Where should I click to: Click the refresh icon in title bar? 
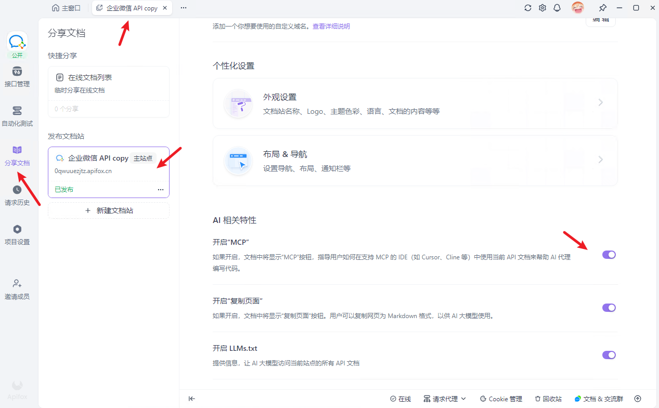coord(528,8)
